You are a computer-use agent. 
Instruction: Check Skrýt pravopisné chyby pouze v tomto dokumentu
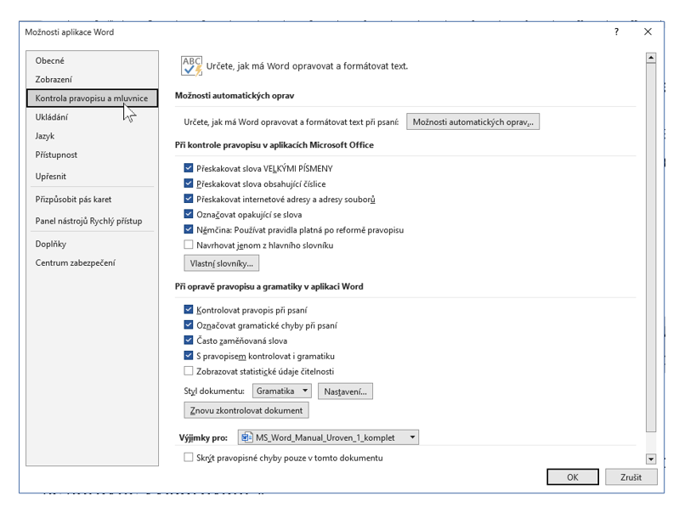pyautogui.click(x=189, y=458)
